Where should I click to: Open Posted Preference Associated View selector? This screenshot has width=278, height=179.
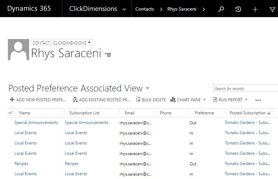[x=147, y=88]
